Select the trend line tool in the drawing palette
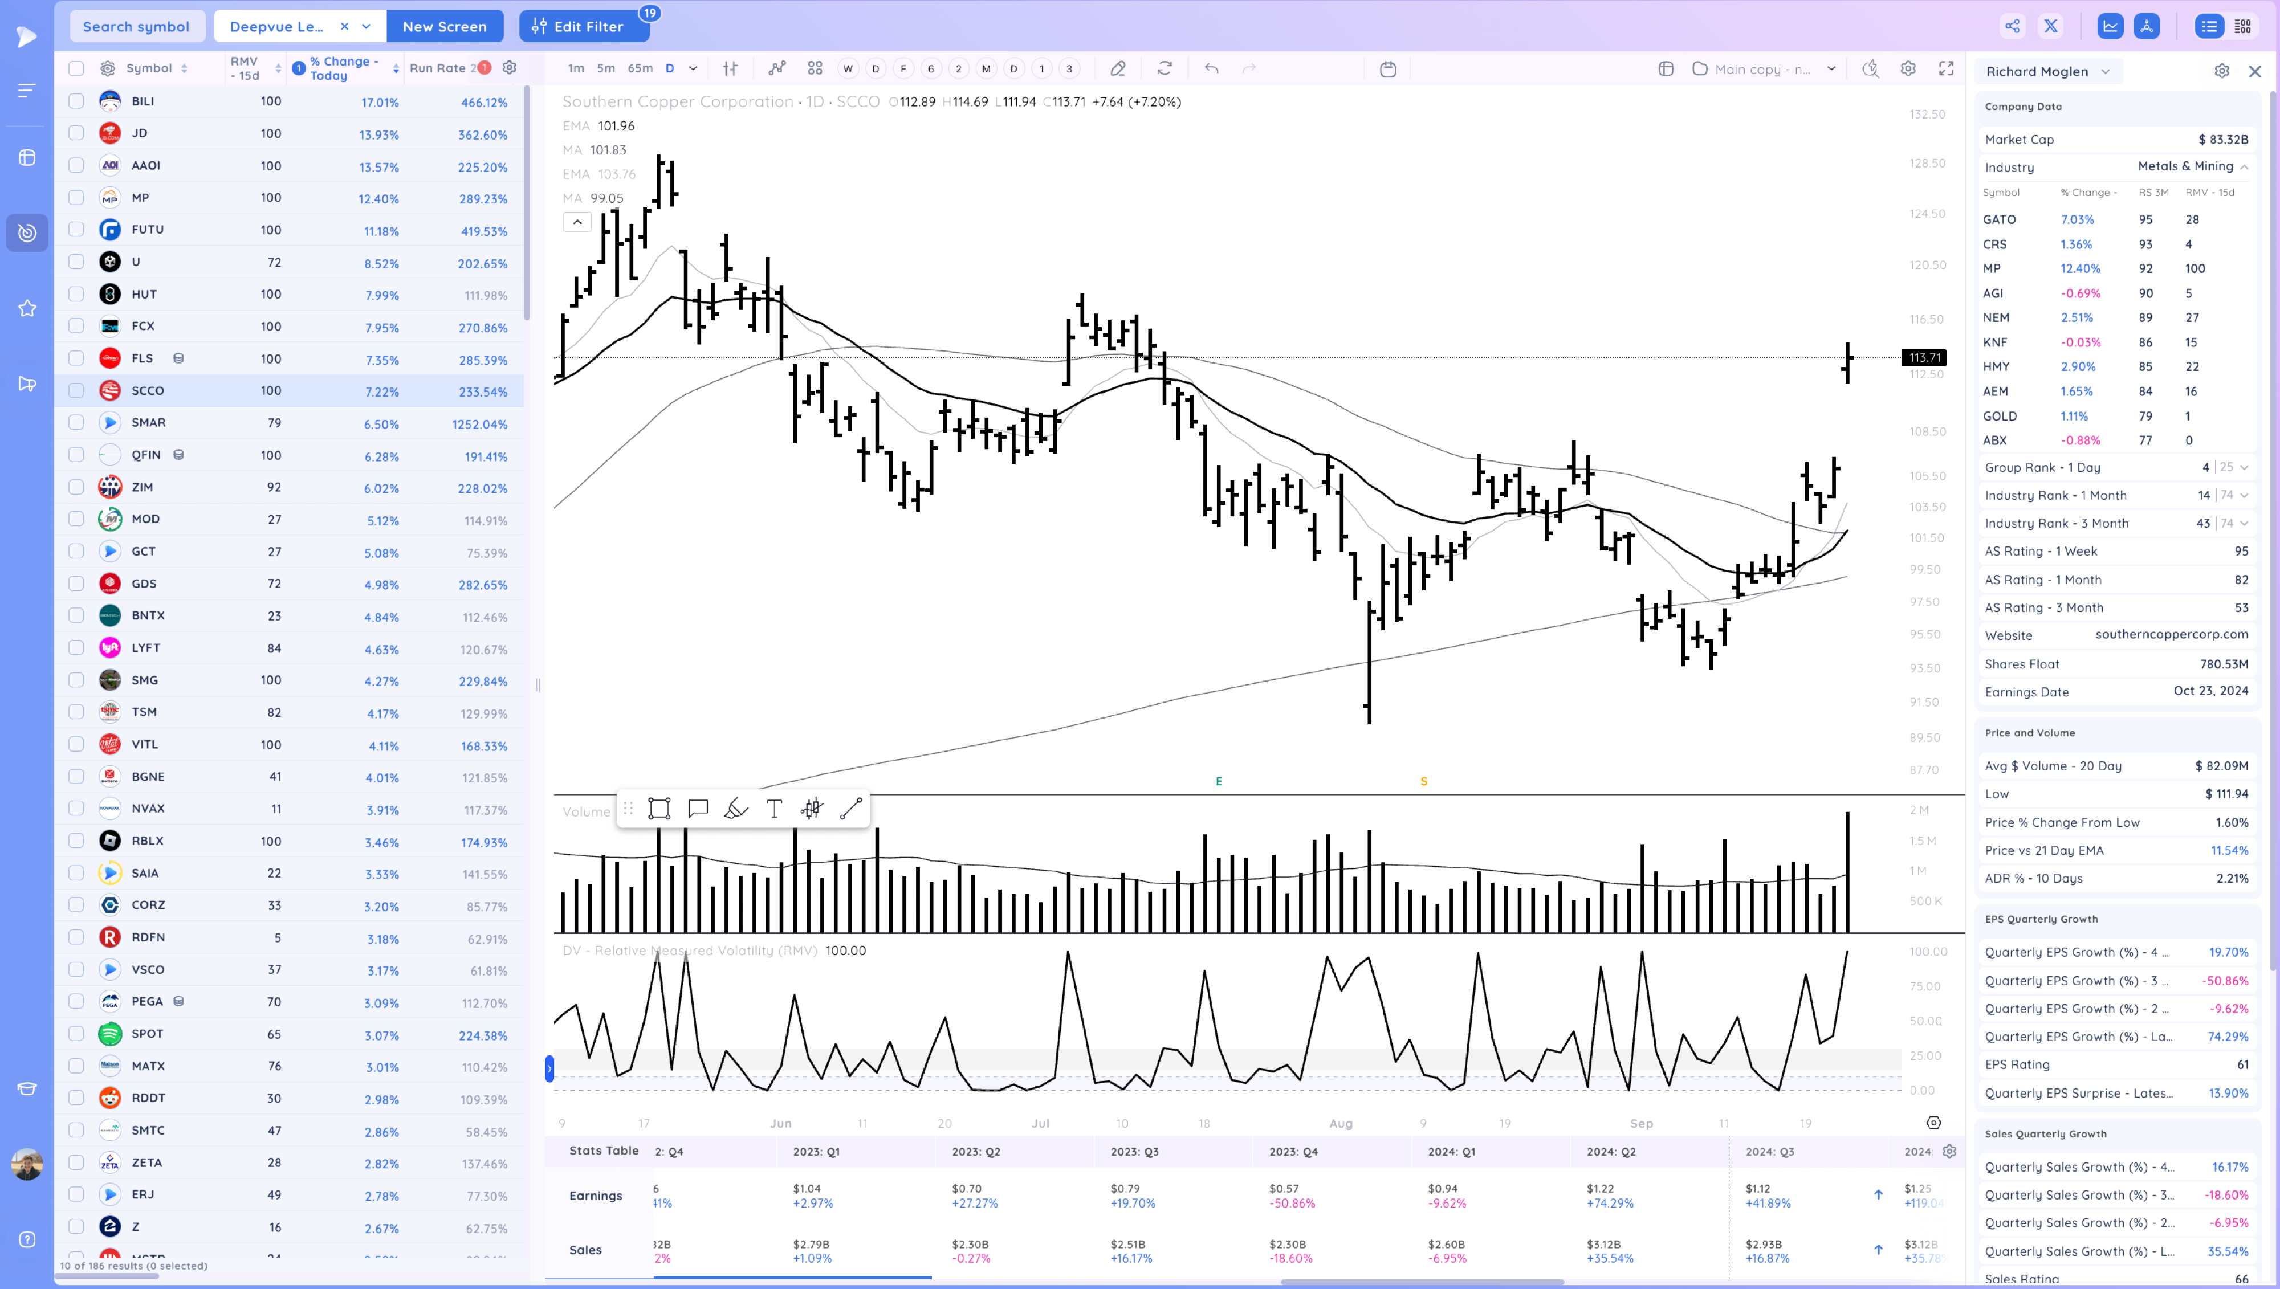 point(851,807)
